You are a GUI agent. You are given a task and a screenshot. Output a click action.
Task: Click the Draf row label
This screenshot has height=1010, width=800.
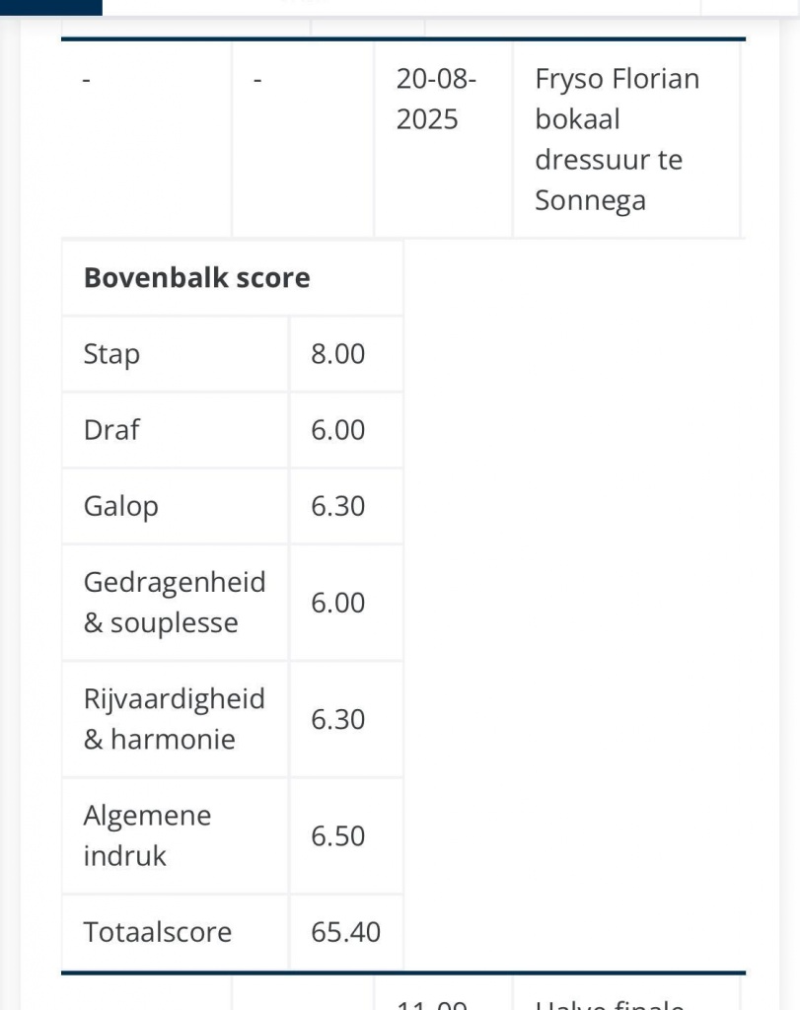111,430
